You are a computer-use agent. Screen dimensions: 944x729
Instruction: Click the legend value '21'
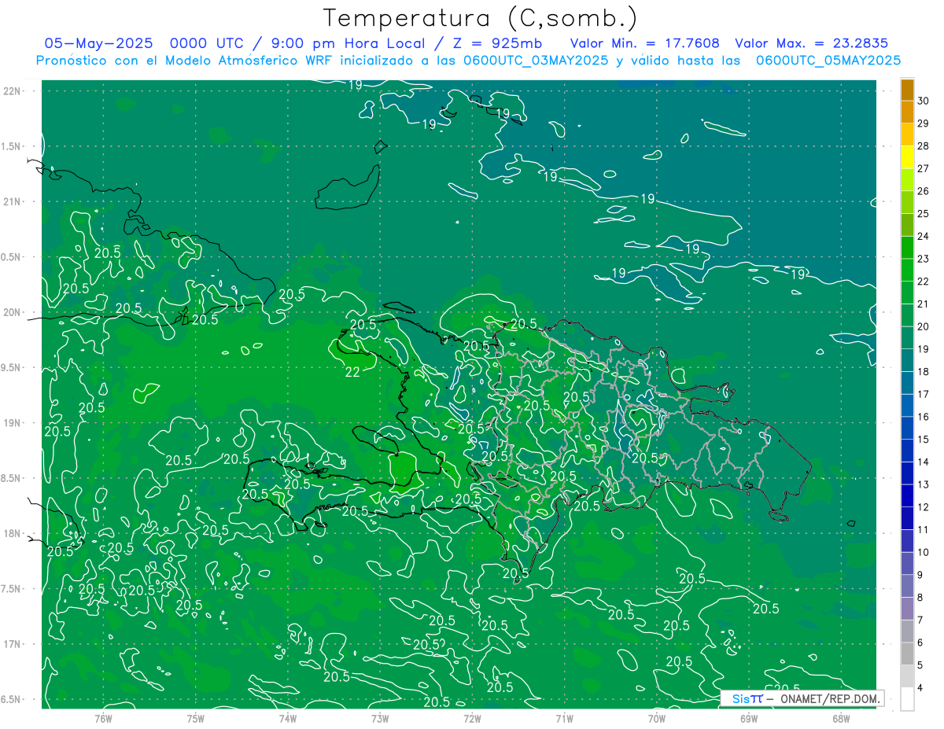(924, 304)
